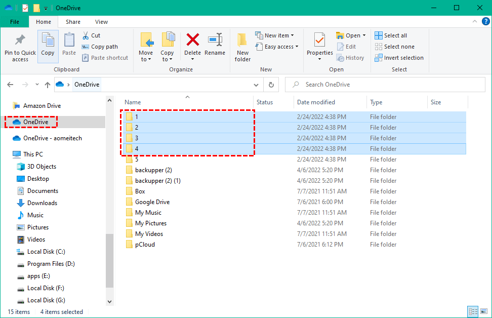The width and height of the screenshot is (492, 318).
Task: Click the Search OneDrive box
Action: 385,85
